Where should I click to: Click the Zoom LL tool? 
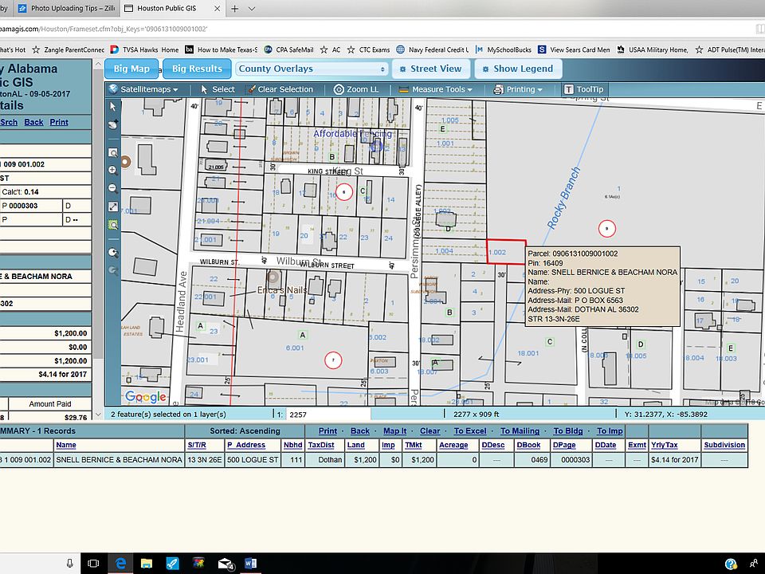click(356, 89)
